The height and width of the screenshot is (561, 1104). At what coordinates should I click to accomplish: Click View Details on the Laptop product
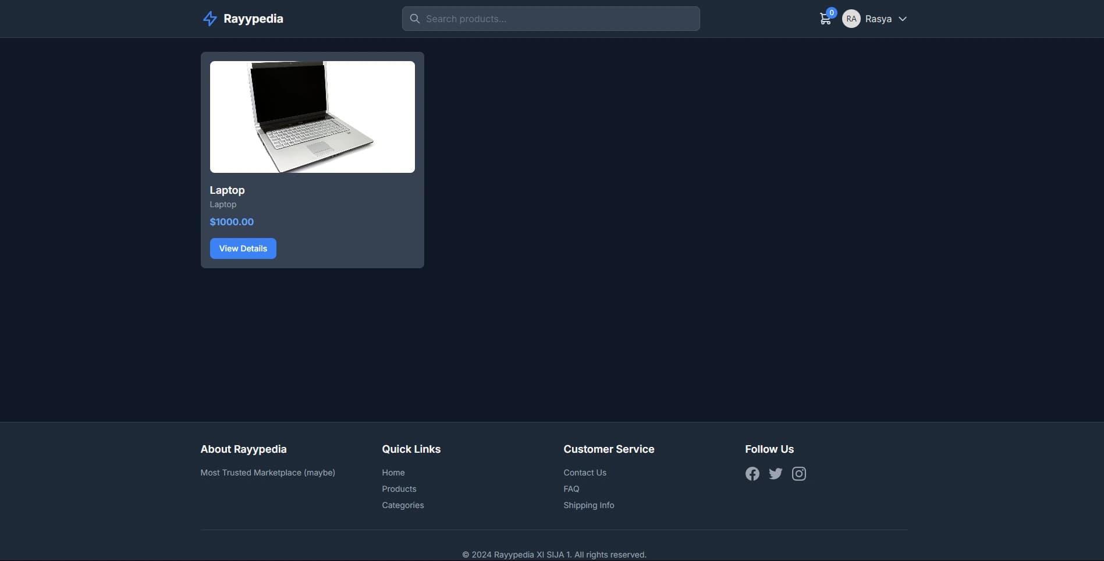click(x=243, y=248)
